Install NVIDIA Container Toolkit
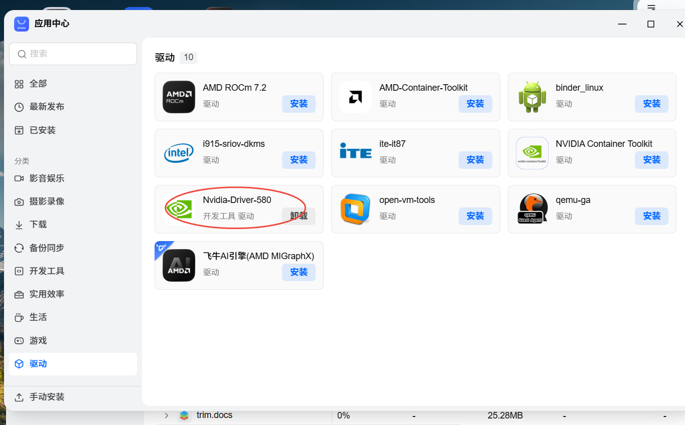 coord(652,160)
